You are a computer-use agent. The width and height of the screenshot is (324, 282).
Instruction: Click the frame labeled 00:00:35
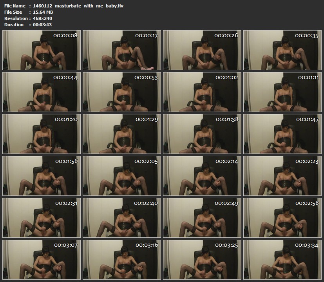(282, 50)
